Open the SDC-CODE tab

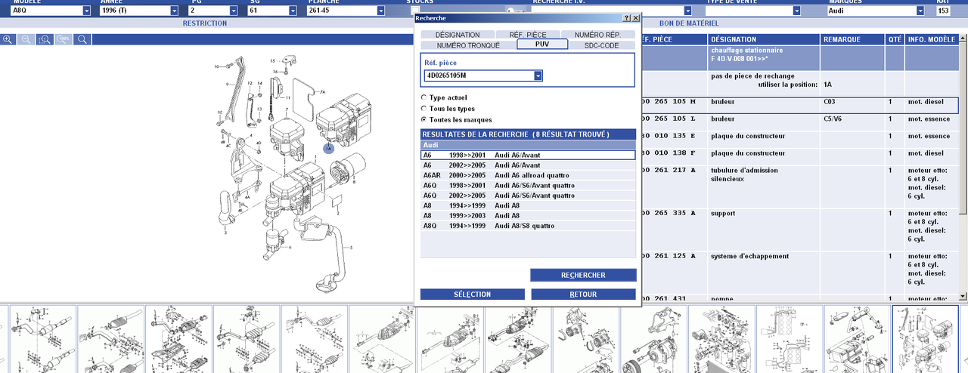tap(601, 45)
